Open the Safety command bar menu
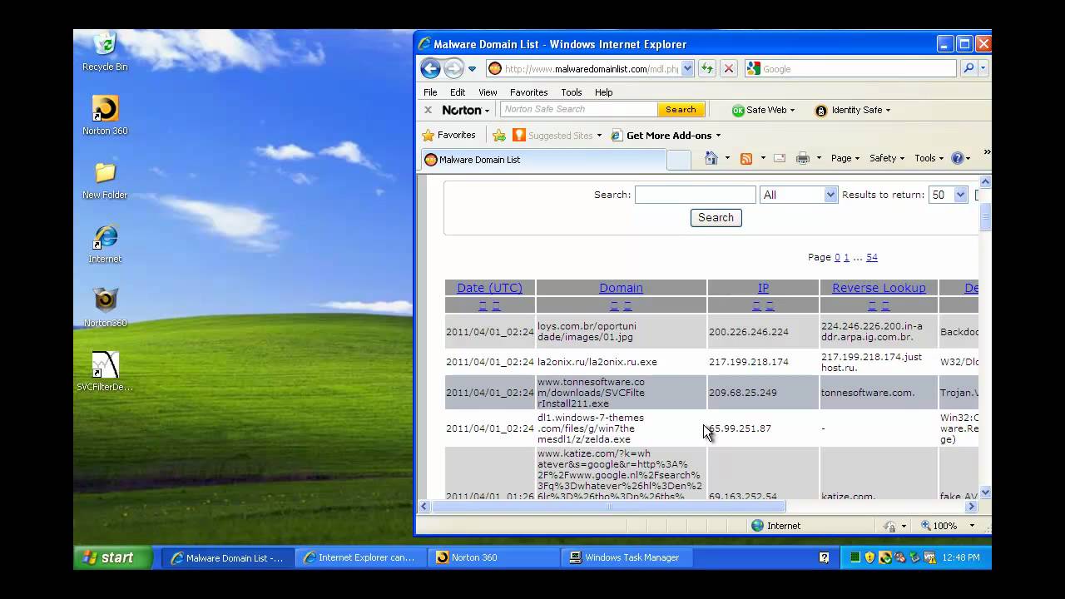This screenshot has width=1065, height=599. click(887, 158)
